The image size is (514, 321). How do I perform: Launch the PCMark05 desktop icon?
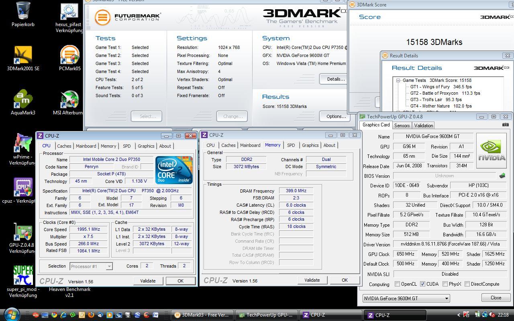click(69, 55)
